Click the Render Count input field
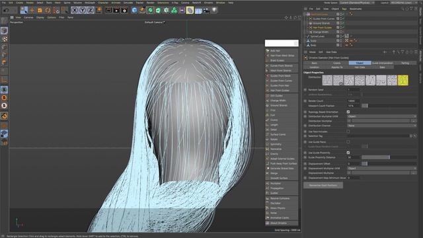423x238 pixels. coord(354,101)
